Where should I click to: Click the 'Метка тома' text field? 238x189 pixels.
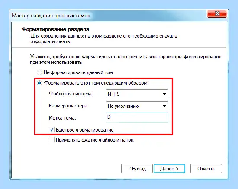137,117
